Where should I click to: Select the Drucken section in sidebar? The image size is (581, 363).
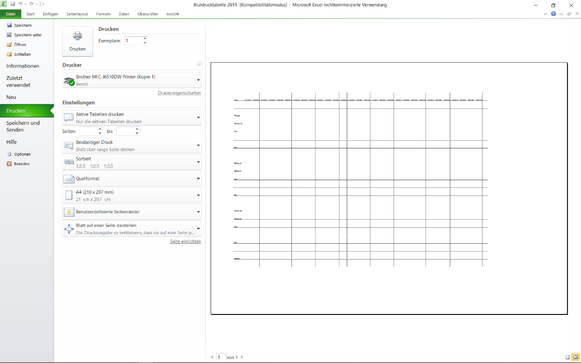tap(27, 111)
